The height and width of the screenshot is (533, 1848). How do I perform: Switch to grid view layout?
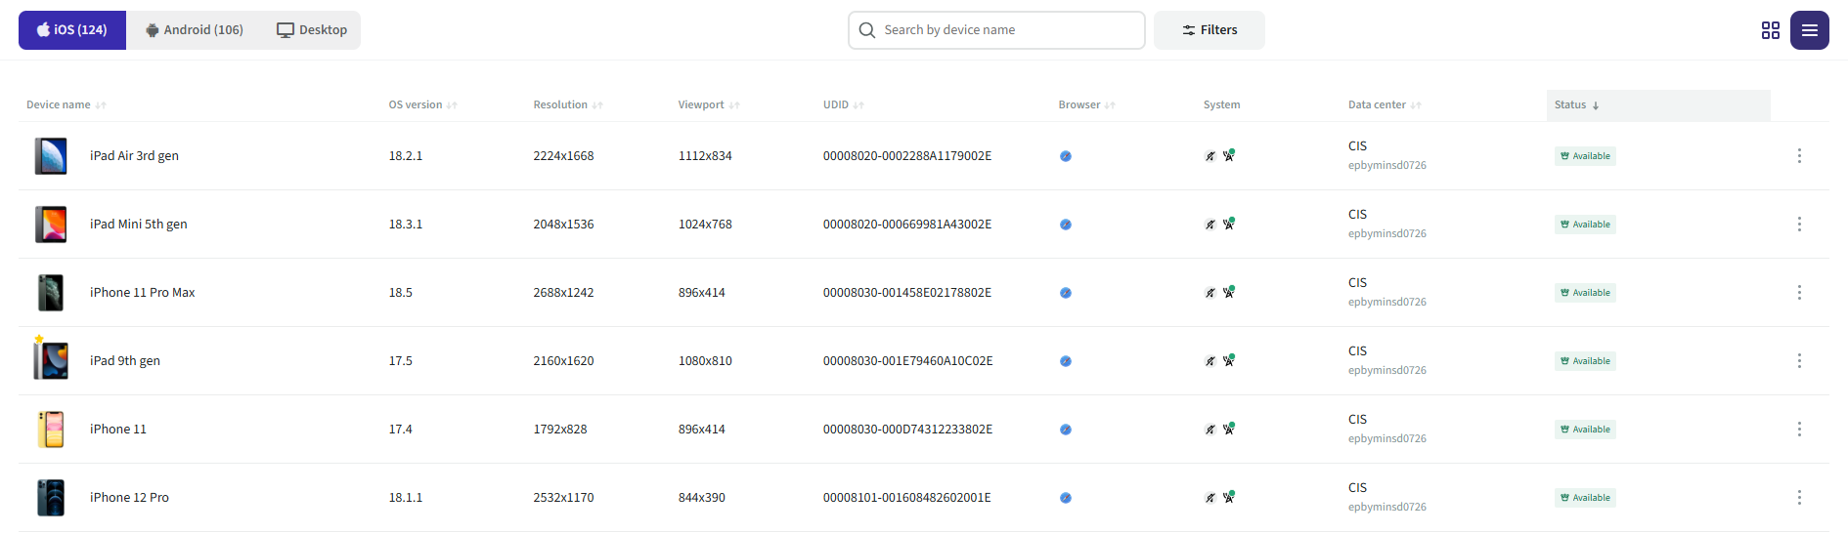(1771, 30)
